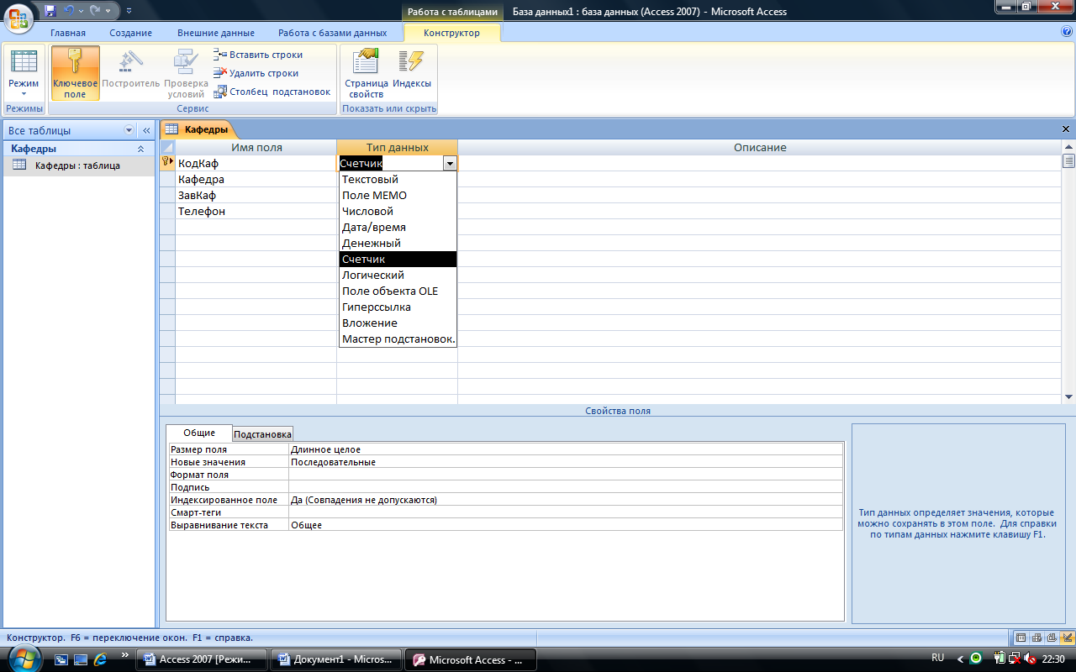Click the Redo arrow in Quick Access
The width and height of the screenshot is (1076, 672).
[95, 11]
